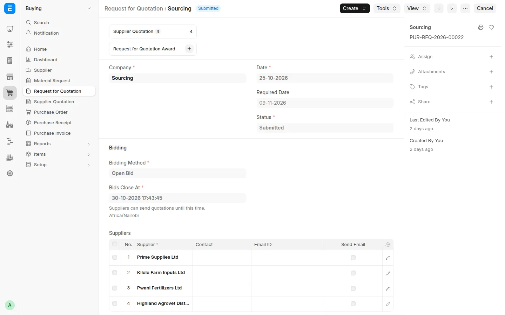Print the document using the printer icon
This screenshot has height=315, width=505.
point(481,27)
